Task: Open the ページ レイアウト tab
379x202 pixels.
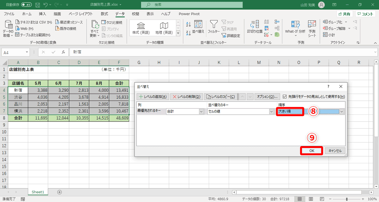Action: pos(81,14)
